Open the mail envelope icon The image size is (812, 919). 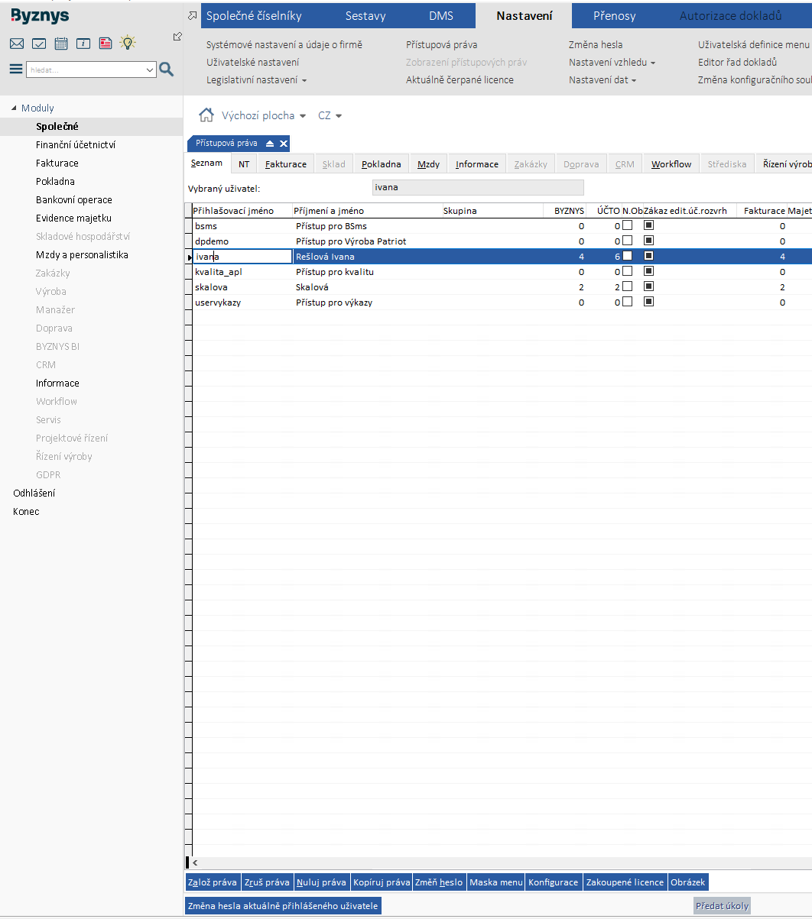pyautogui.click(x=17, y=44)
